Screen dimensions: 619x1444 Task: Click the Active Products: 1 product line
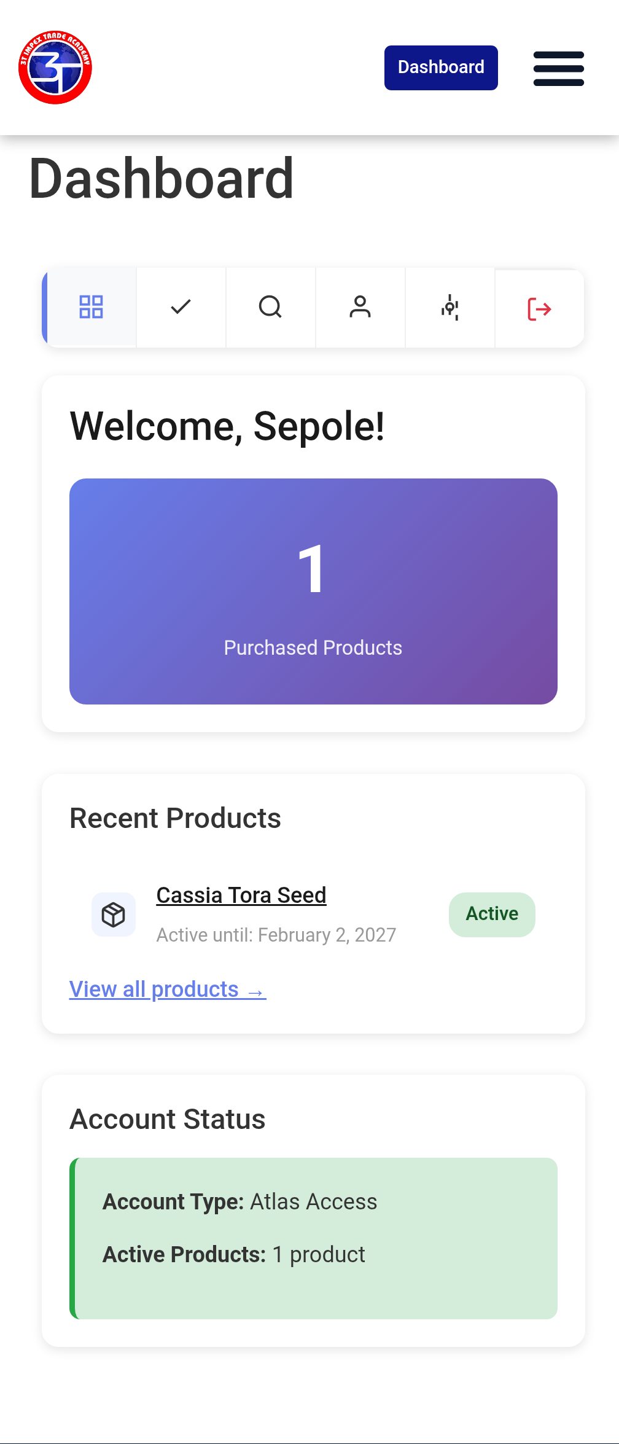[233, 1255]
